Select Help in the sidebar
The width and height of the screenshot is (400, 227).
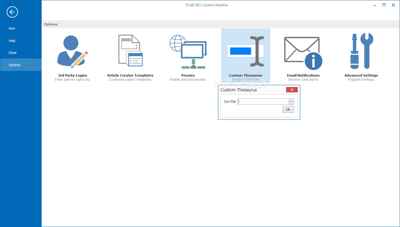21,41
